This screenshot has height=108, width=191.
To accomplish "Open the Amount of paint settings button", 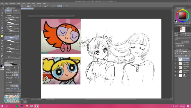I will [19, 78].
